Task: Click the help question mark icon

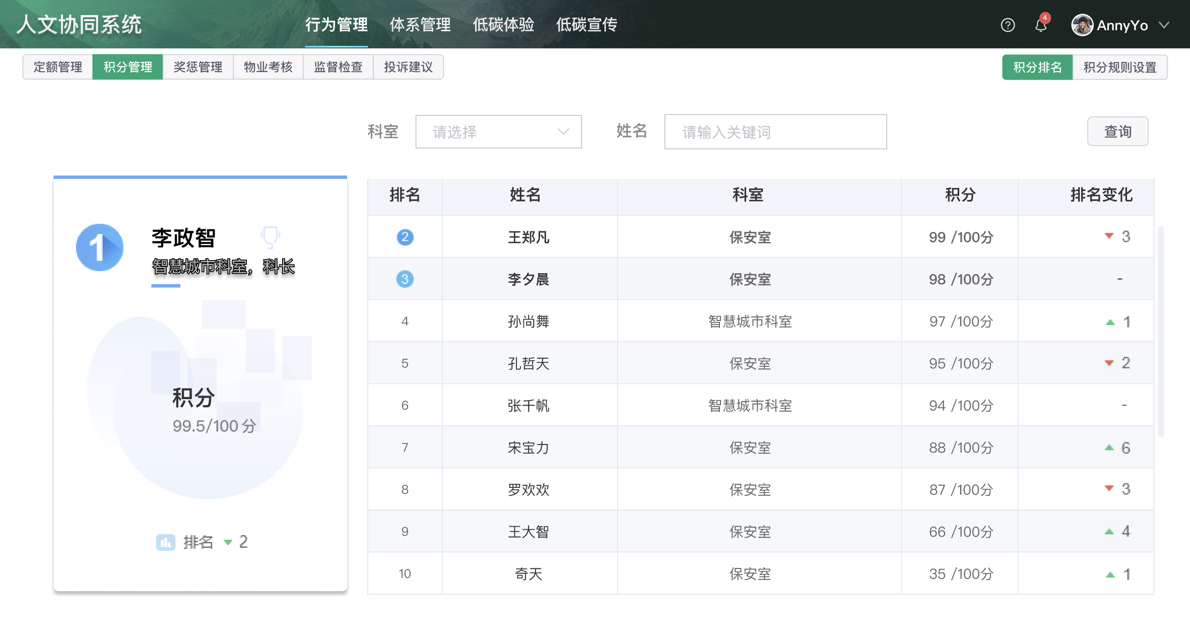Action: [1008, 25]
